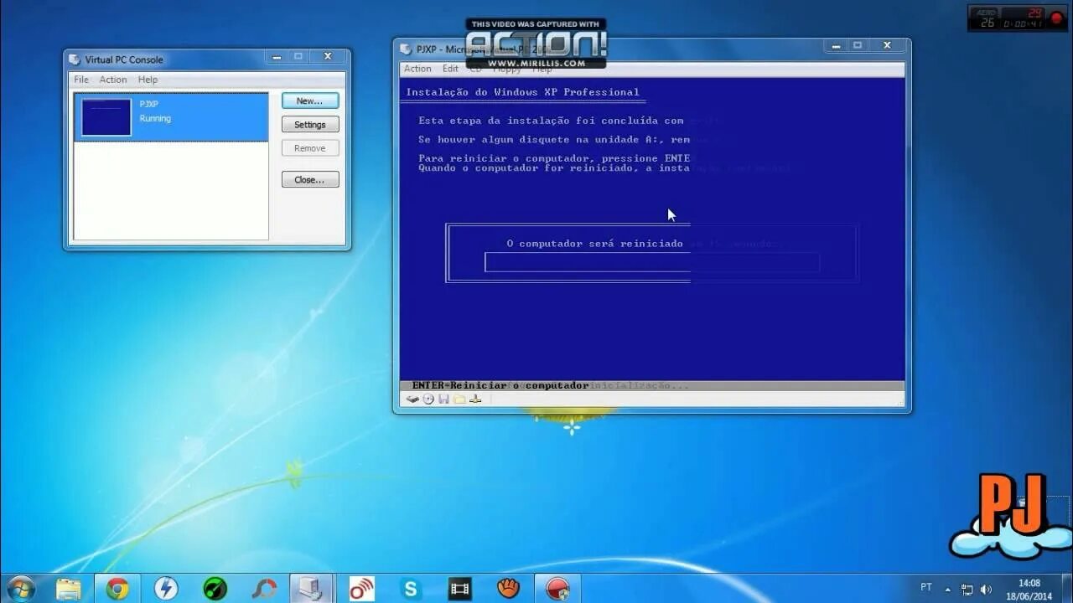The width and height of the screenshot is (1073, 603).
Task: Click the New... button
Action: [309, 100]
